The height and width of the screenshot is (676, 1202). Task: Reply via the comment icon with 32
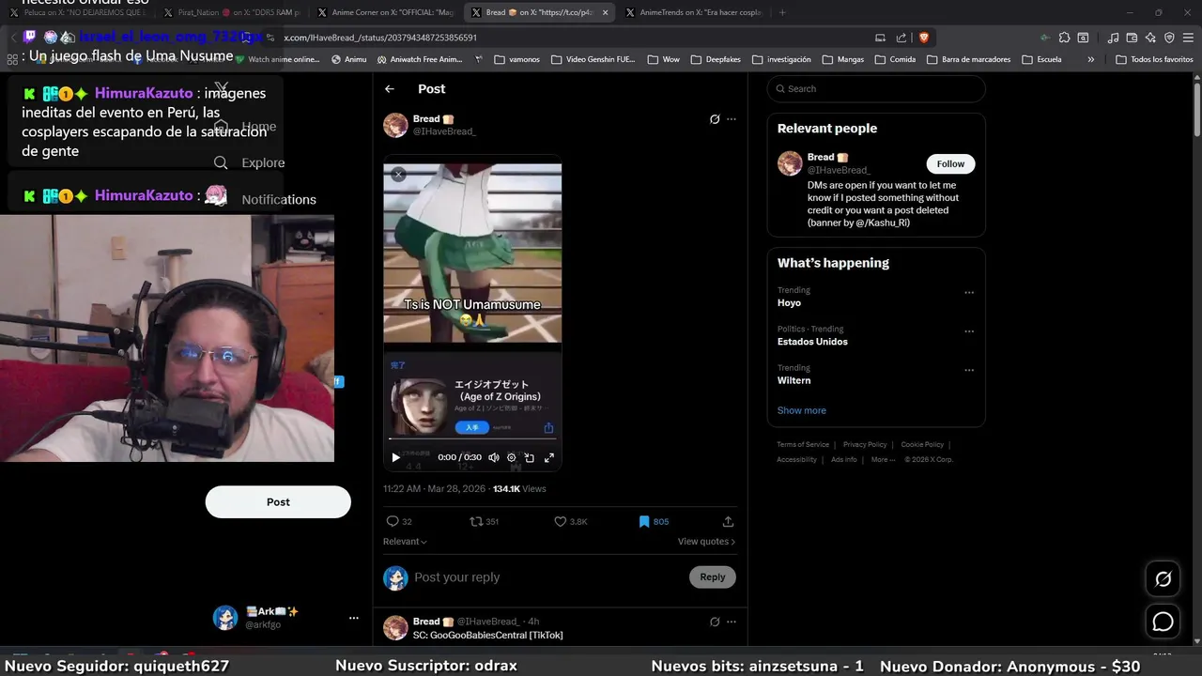(x=399, y=522)
